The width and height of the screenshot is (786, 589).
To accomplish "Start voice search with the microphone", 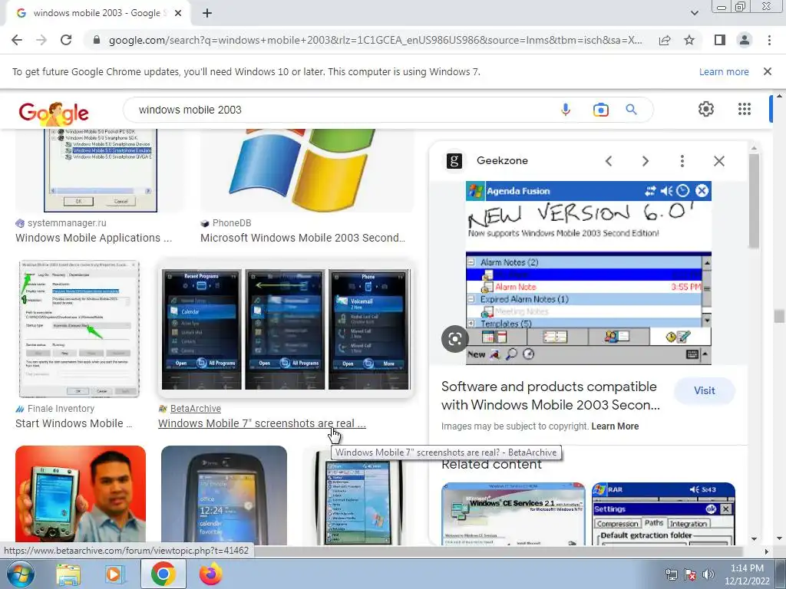I will pyautogui.click(x=566, y=110).
